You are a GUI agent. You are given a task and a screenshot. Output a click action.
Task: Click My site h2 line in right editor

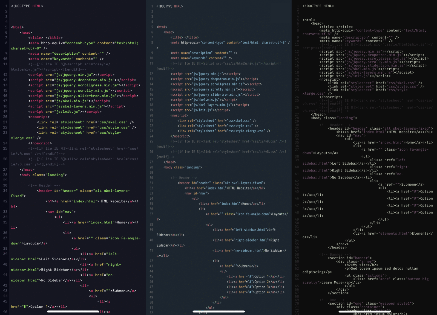[x=361, y=265]
